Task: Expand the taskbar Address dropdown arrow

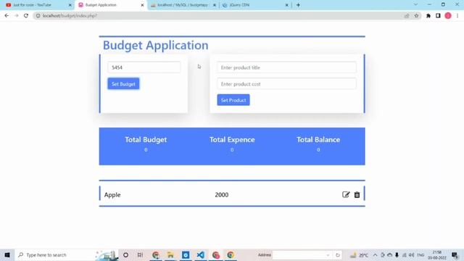Action: point(328,254)
